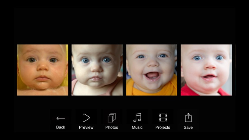
Task: Tap the left-arrow Back icon
Action: pos(60,118)
